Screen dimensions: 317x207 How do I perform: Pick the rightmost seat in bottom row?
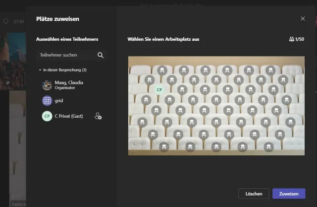(268, 146)
